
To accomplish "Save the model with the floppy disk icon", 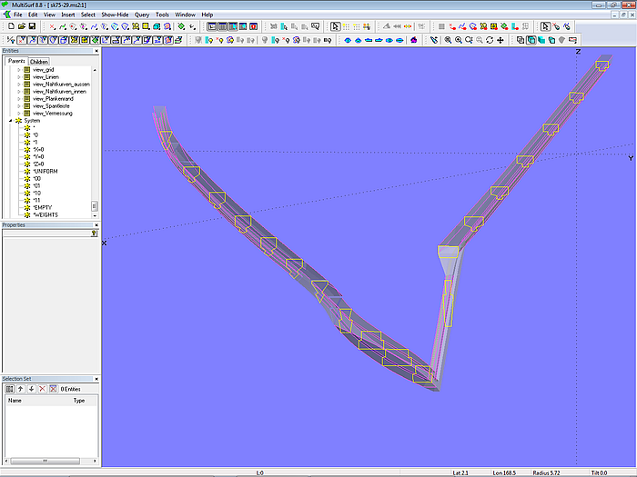I will 32,26.
